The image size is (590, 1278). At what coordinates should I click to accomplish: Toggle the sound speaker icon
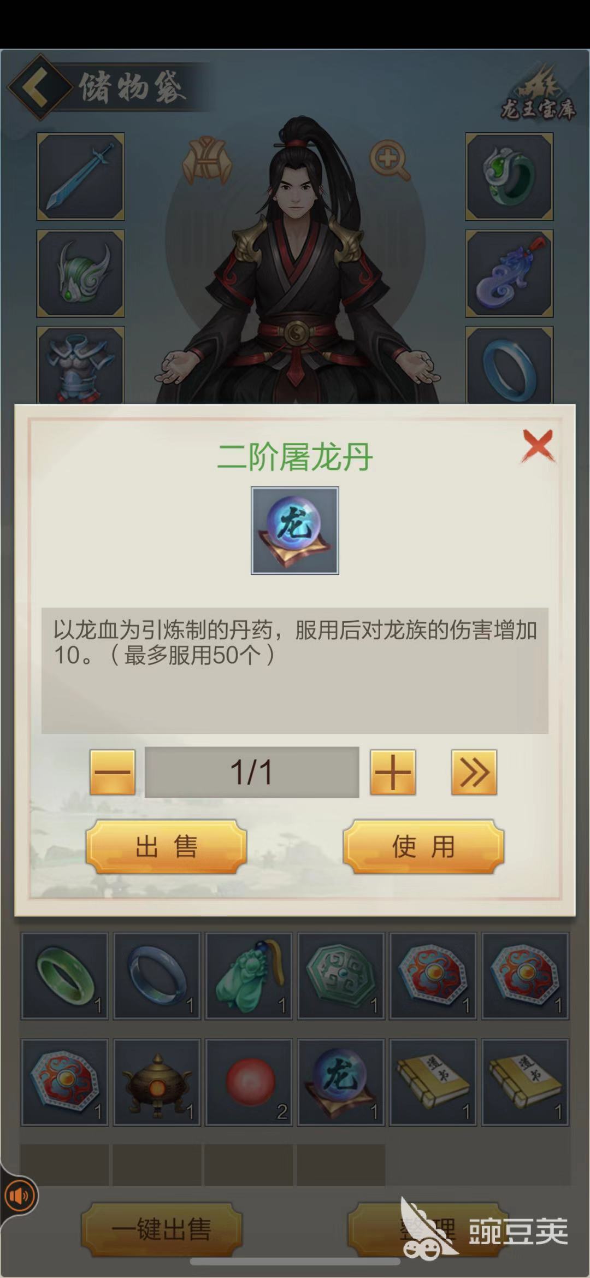(20, 1196)
